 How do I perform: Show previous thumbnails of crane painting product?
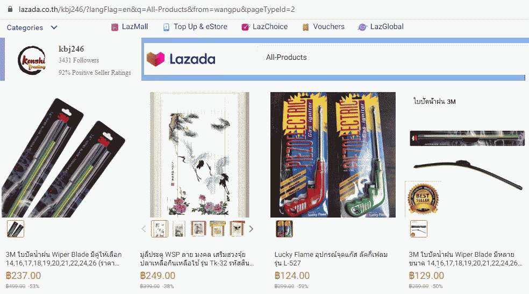tap(144, 229)
